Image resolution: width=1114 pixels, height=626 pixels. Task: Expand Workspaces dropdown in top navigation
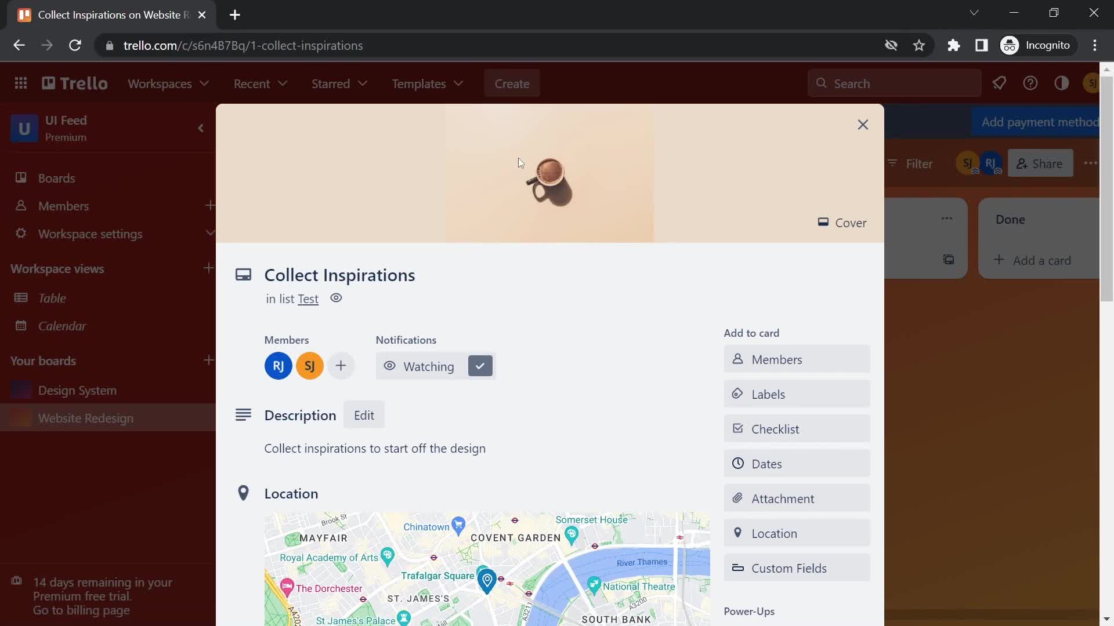tap(169, 83)
